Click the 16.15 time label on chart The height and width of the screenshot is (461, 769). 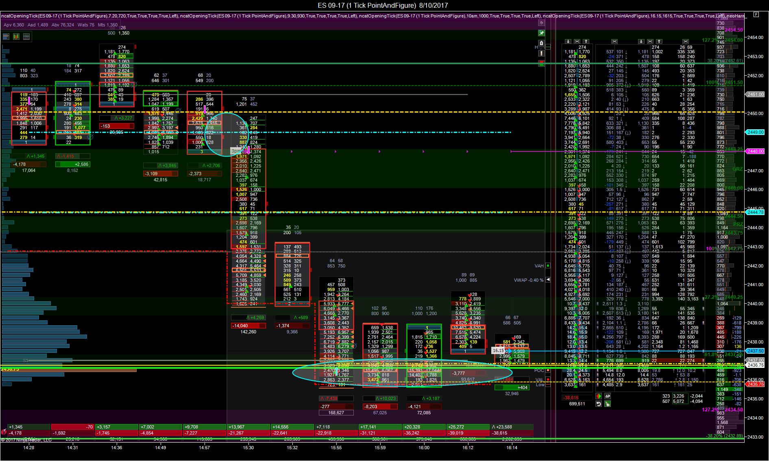[x=498, y=350]
